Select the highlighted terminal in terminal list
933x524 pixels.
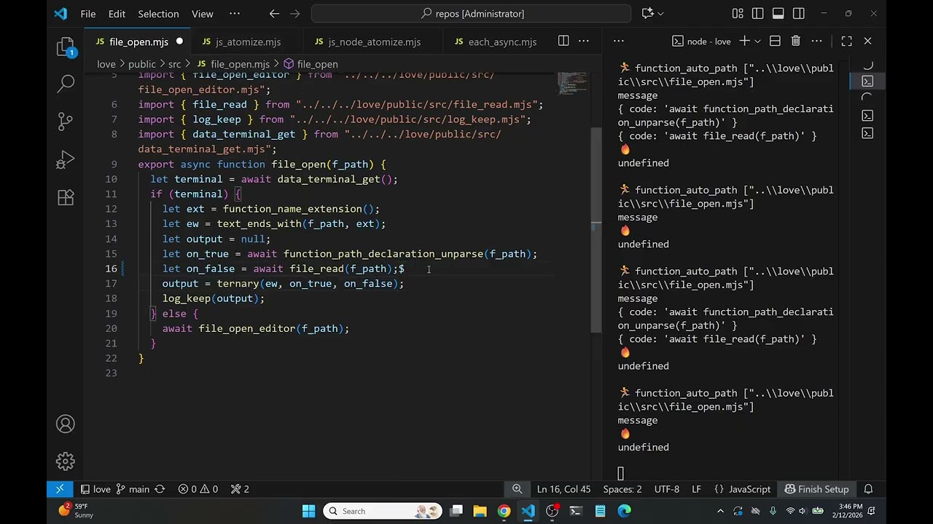click(867, 81)
